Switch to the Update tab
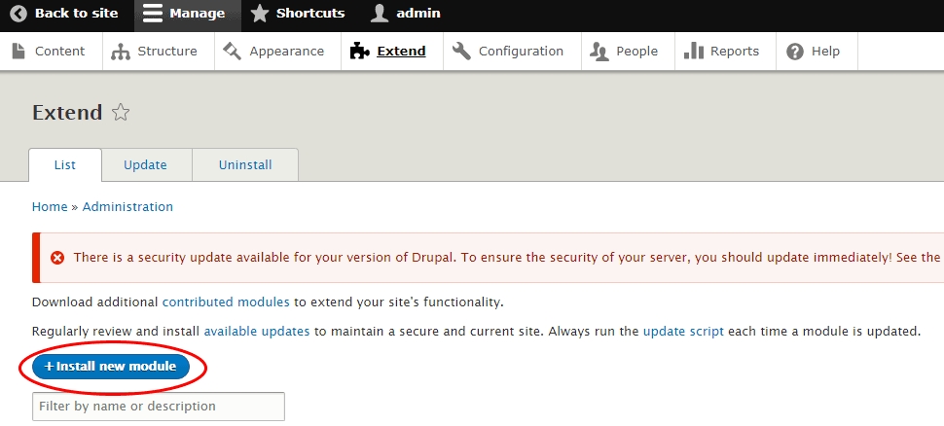Screen dimensions: 944x426 click(145, 165)
